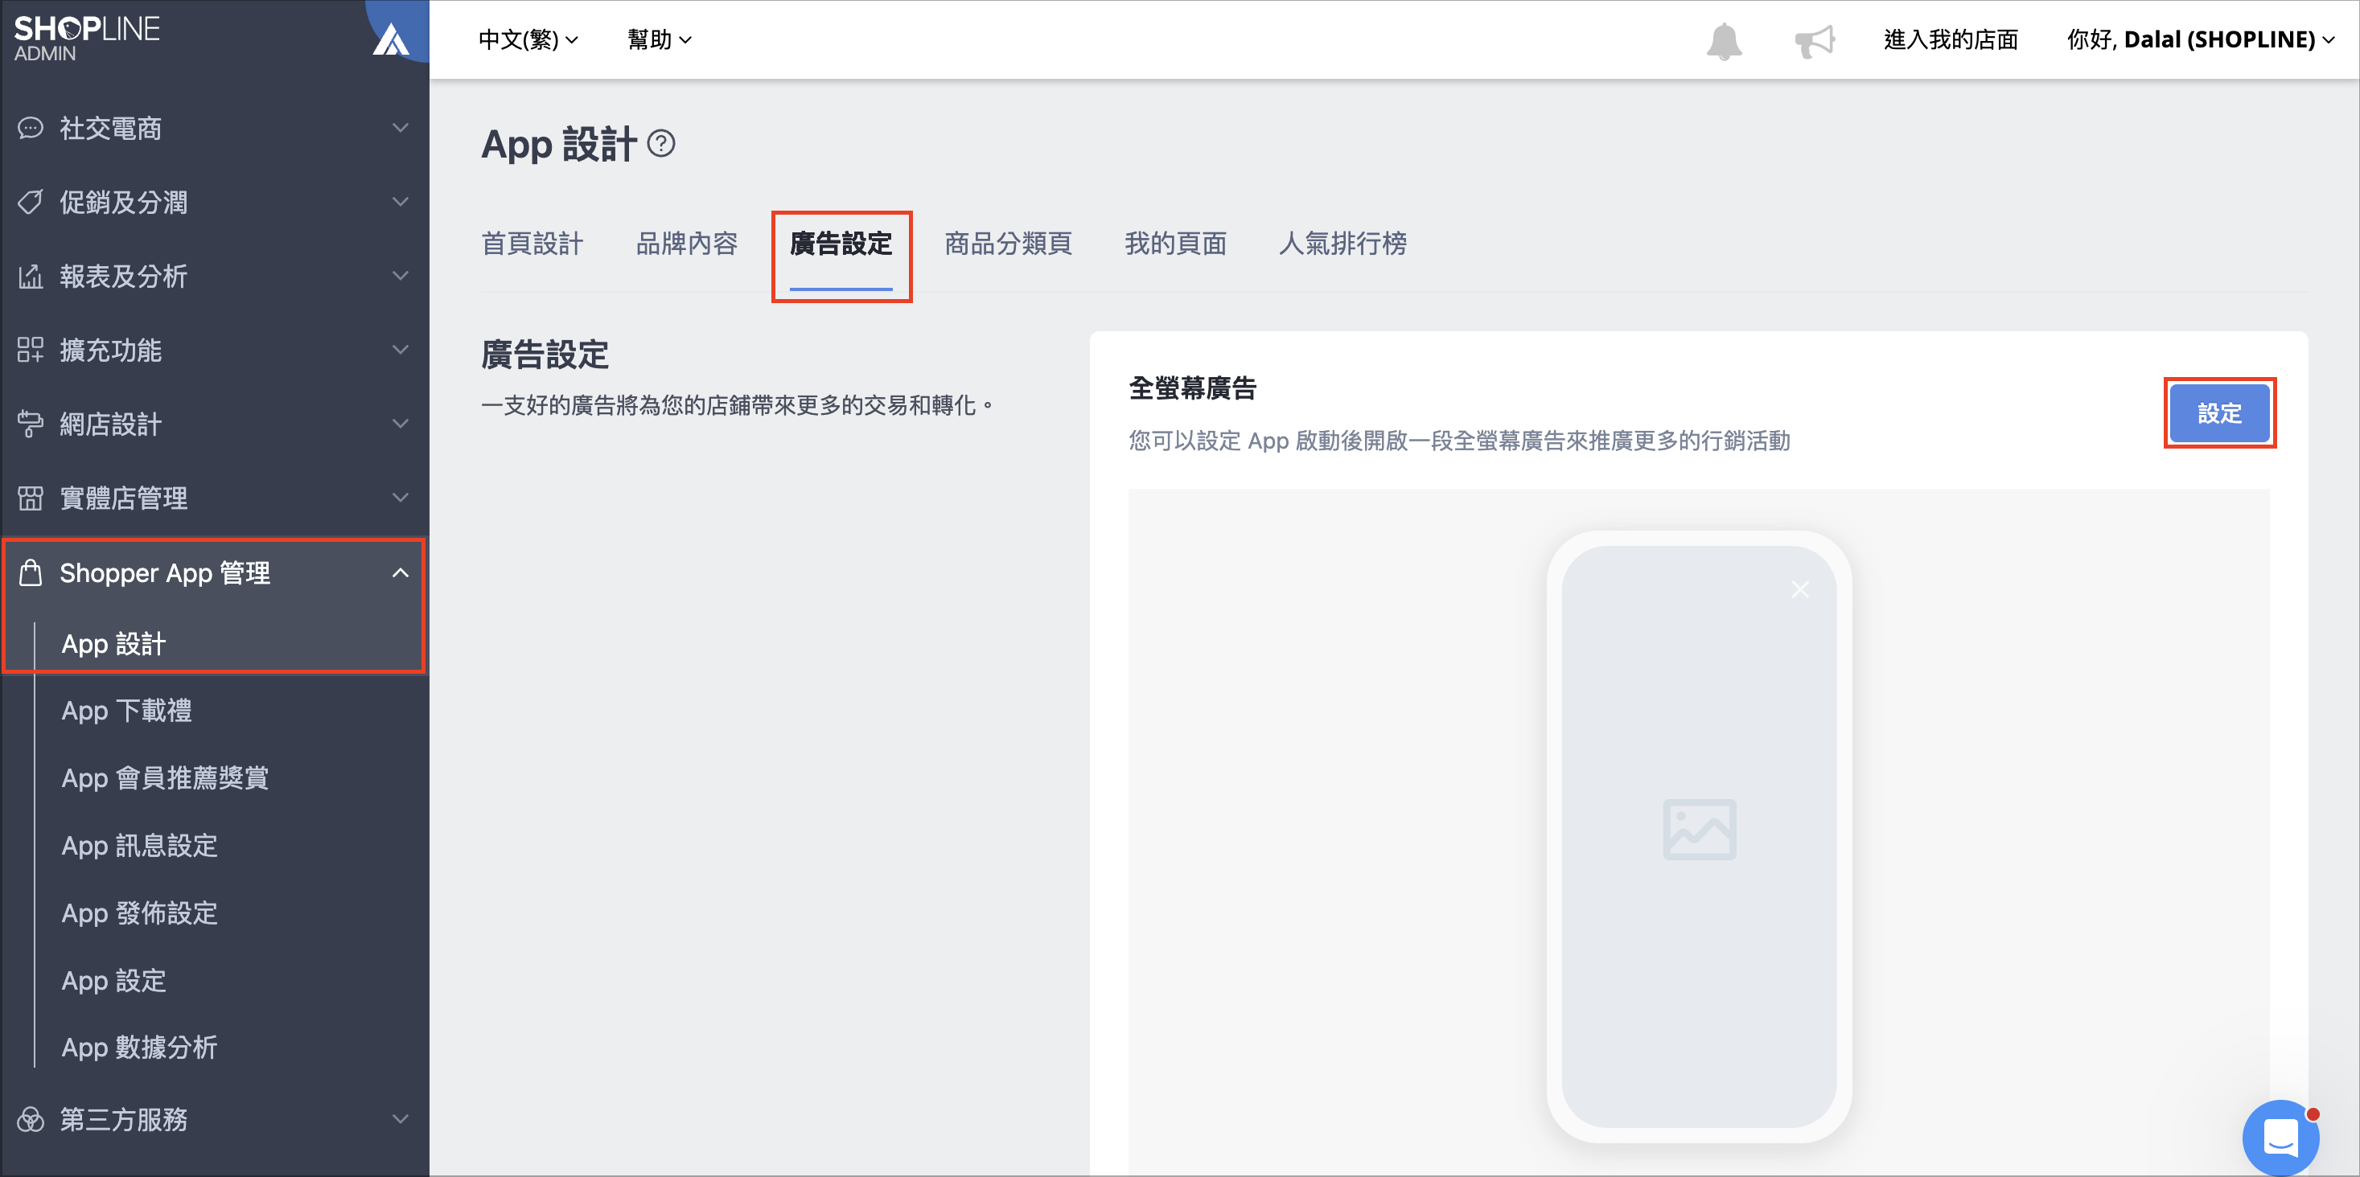Click the 第三方服務 icon
This screenshot has width=2360, height=1177.
click(31, 1118)
